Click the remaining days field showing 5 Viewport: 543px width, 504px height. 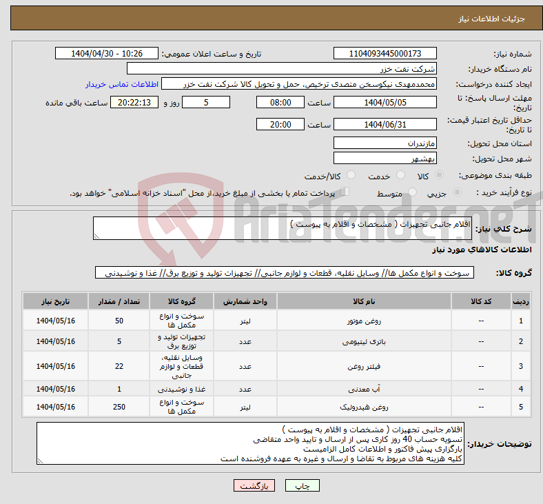(206, 102)
